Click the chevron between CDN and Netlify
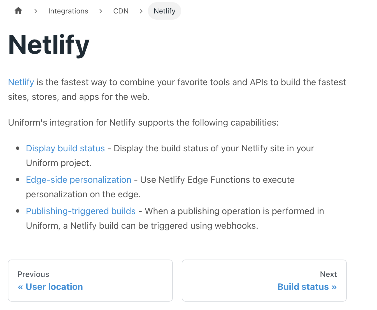The image size is (377, 310). tap(141, 11)
